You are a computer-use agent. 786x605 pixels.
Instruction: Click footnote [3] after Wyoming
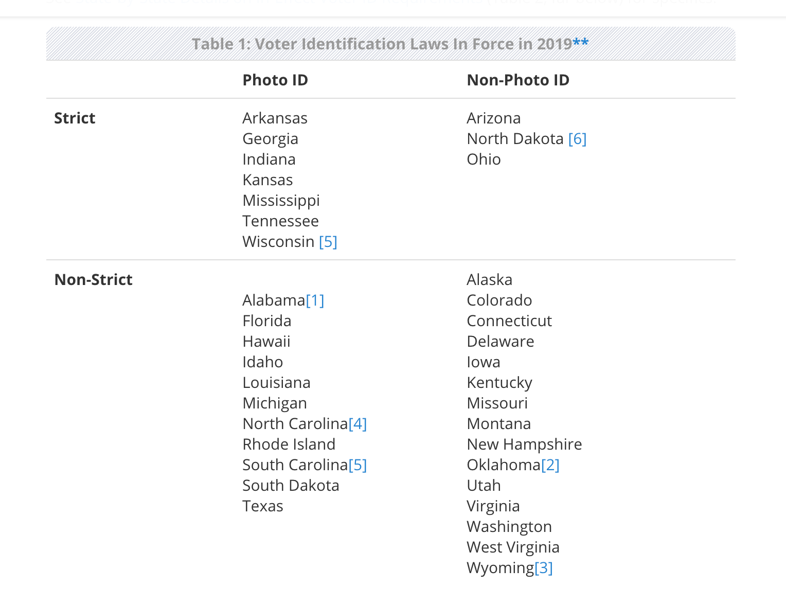click(x=543, y=568)
